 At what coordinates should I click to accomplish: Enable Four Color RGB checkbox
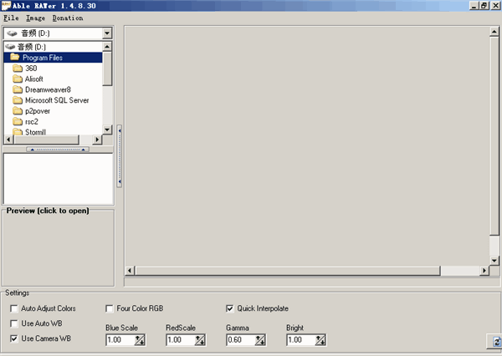[x=109, y=308]
